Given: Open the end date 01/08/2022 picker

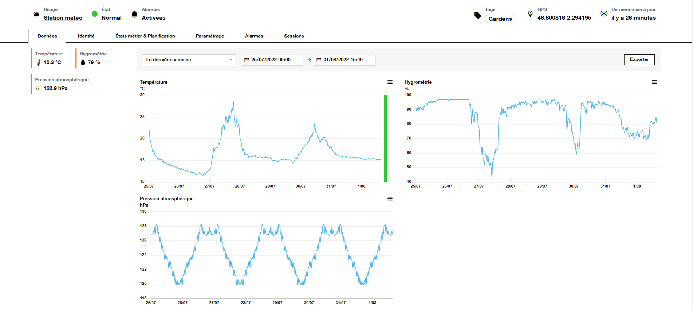Looking at the screenshot, I should point(344,60).
